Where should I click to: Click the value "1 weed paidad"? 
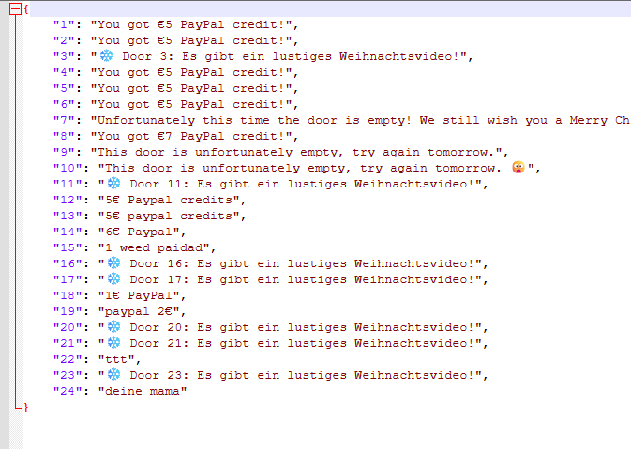click(154, 247)
